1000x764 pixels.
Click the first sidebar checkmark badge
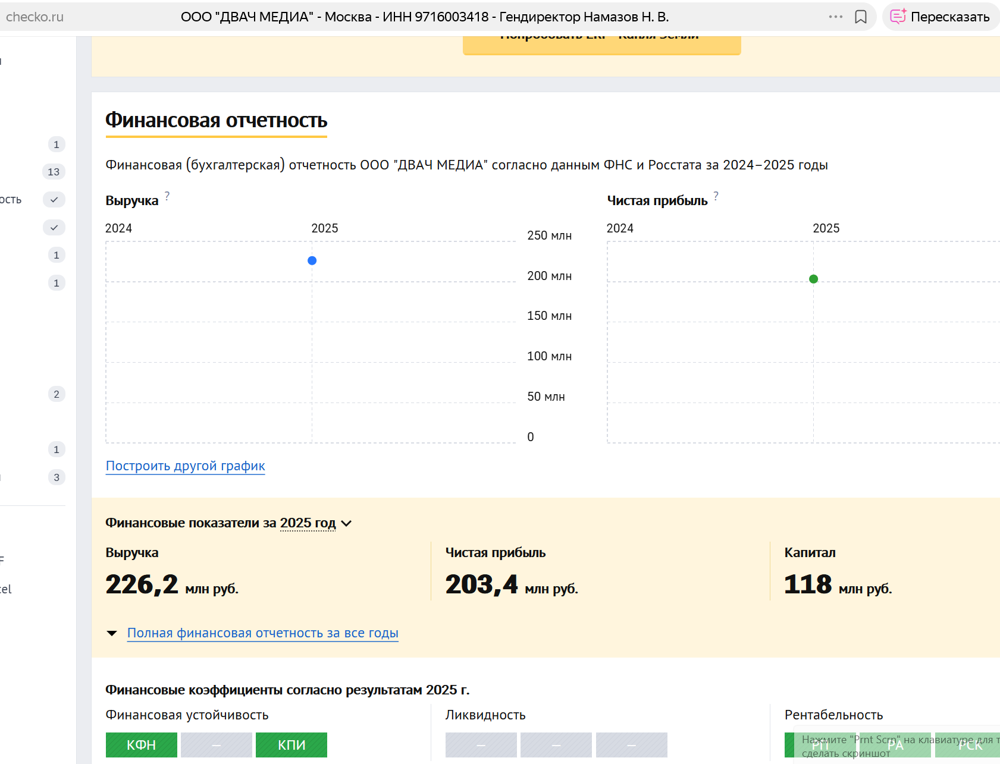coord(54,200)
